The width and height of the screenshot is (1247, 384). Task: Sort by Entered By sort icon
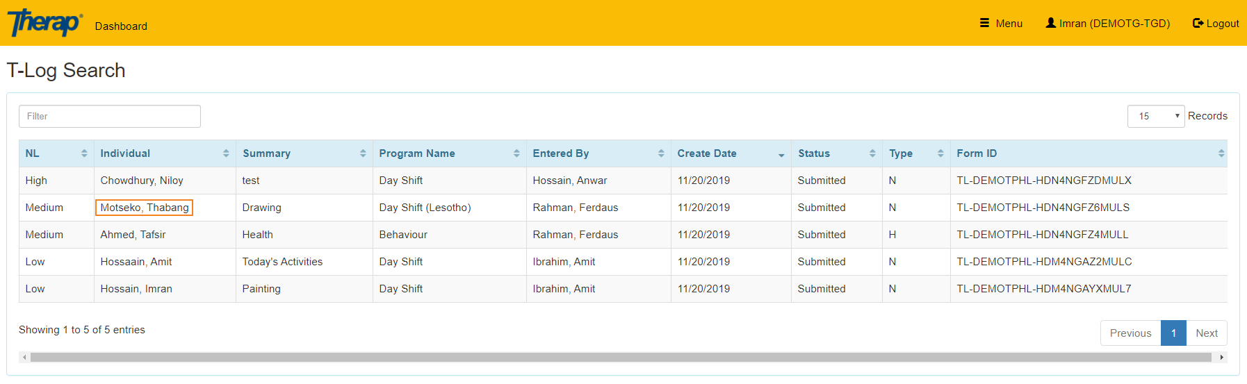pyautogui.click(x=661, y=153)
